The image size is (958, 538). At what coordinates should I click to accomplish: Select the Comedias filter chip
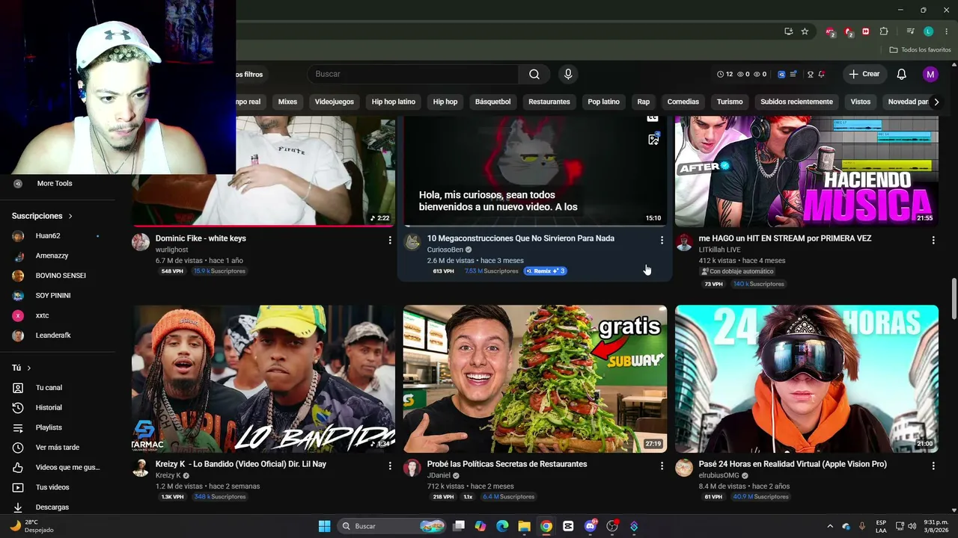point(683,102)
